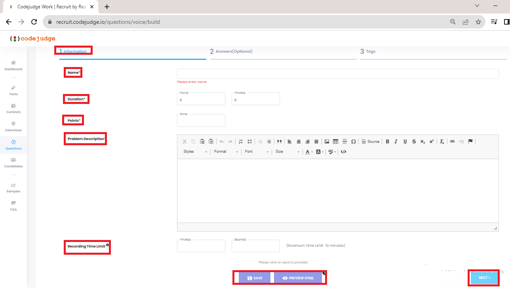Open Questions in the sidebar
Screen dimensions: 510x288
click(x=13, y=145)
